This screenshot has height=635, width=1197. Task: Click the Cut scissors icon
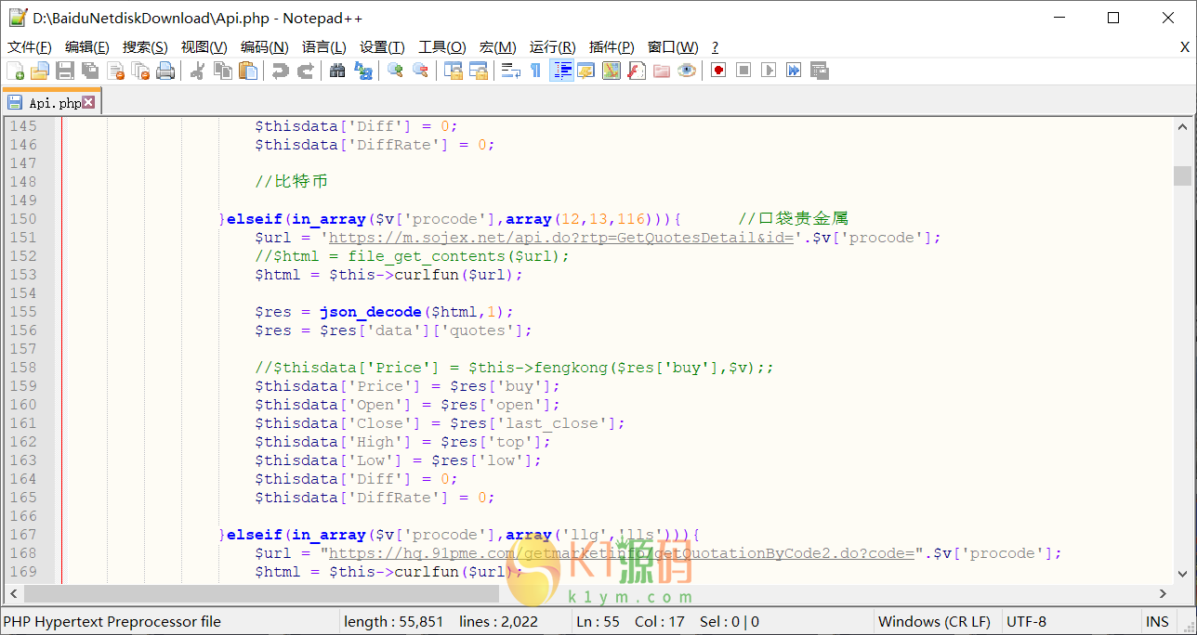pos(198,71)
